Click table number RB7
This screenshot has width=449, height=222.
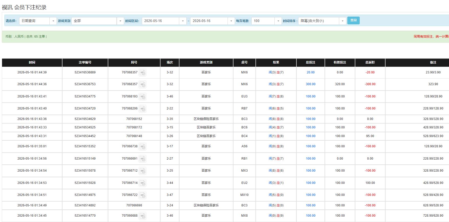[x=244, y=108]
